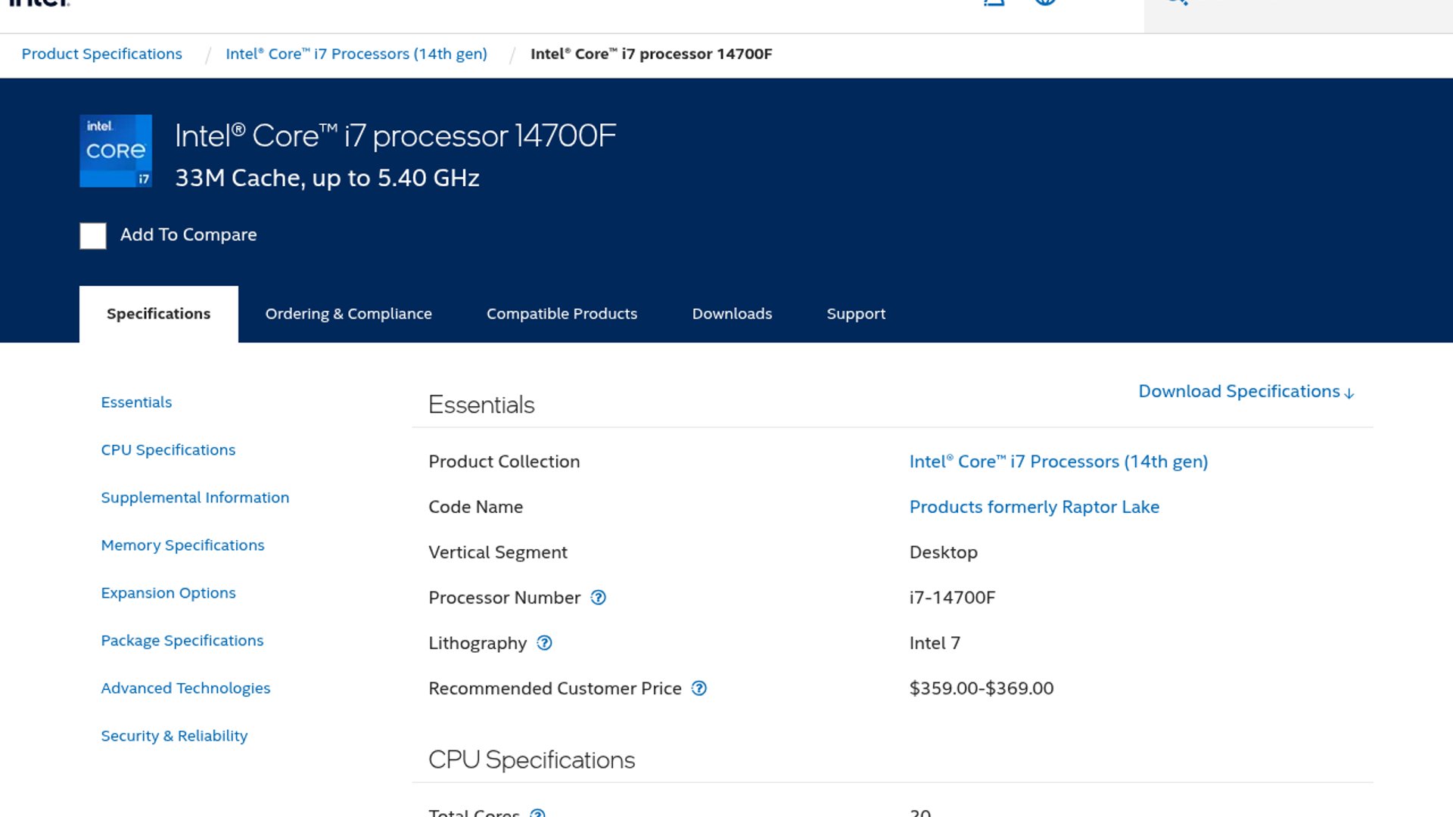Click the help icon next to Total Cores

tap(537, 813)
